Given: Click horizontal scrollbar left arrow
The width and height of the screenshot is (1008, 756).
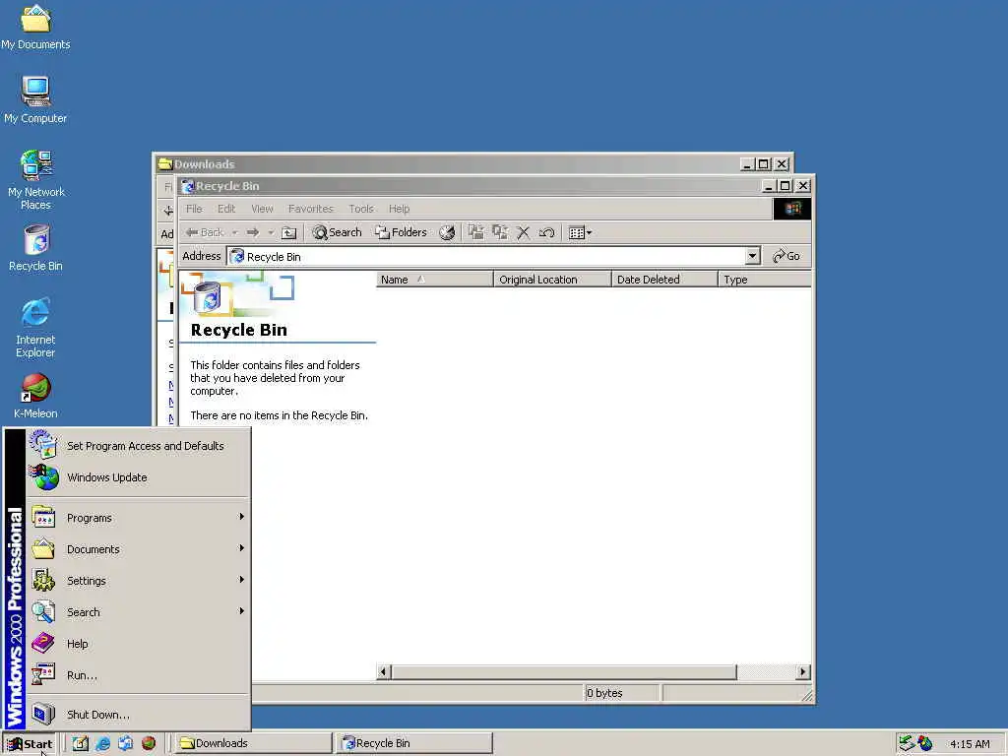Looking at the screenshot, I should [383, 671].
